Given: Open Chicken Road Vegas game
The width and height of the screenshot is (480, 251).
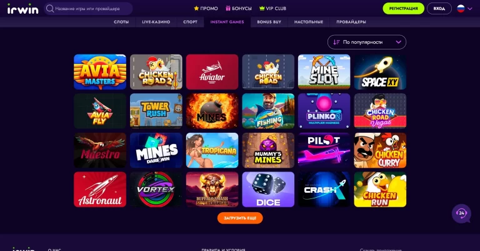Looking at the screenshot, I should 380,111.
